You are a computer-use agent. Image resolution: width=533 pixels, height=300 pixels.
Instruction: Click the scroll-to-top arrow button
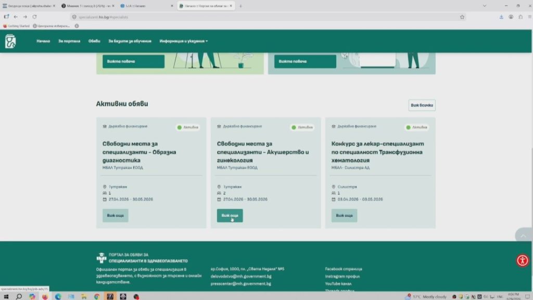(x=523, y=236)
